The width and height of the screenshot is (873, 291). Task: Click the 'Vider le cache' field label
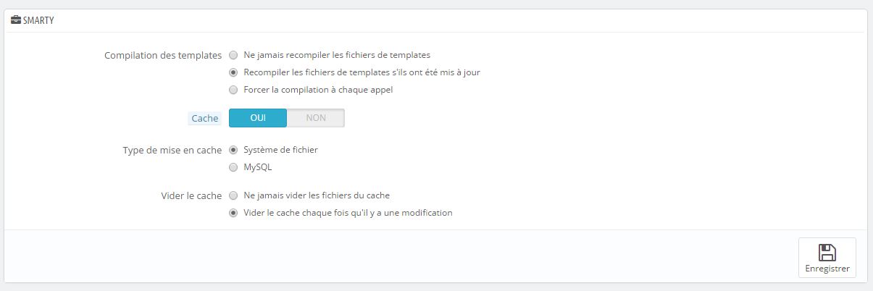(x=191, y=195)
